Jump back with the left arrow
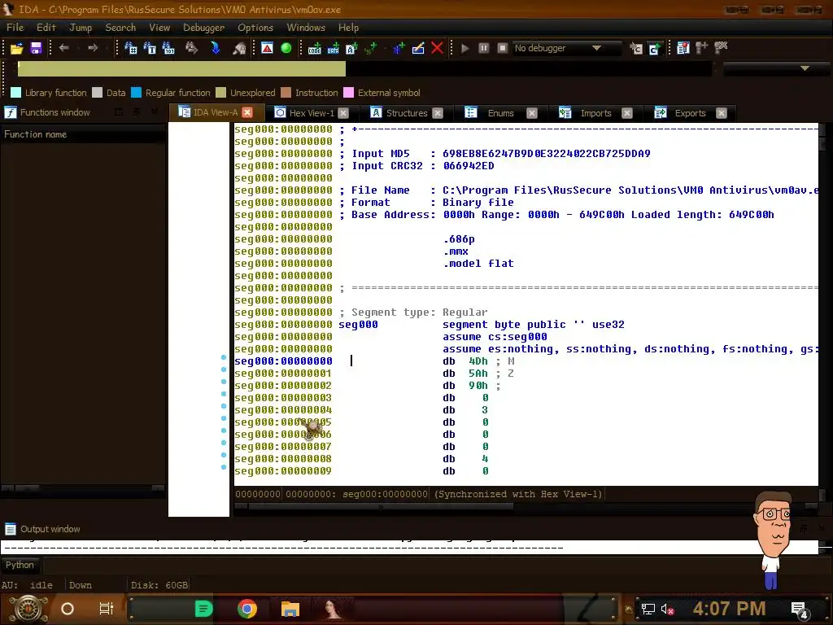 tap(63, 48)
